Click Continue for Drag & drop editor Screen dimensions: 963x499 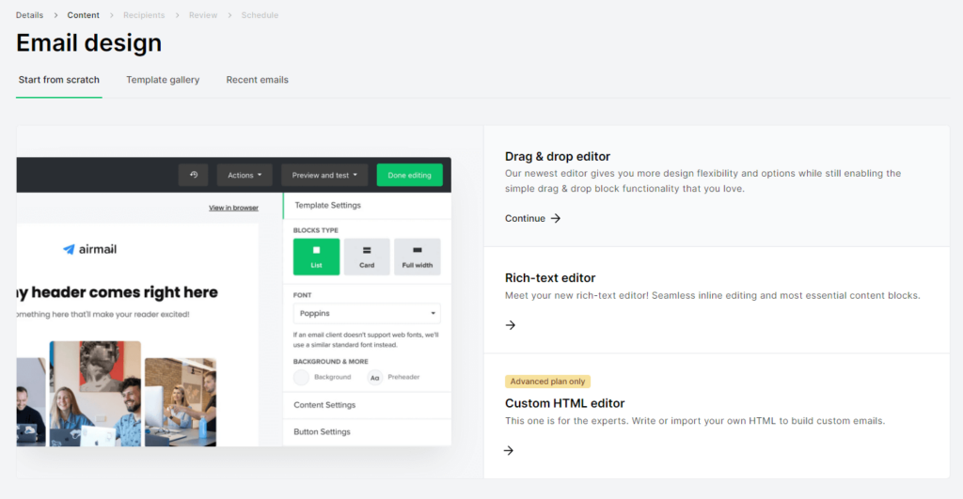point(532,219)
